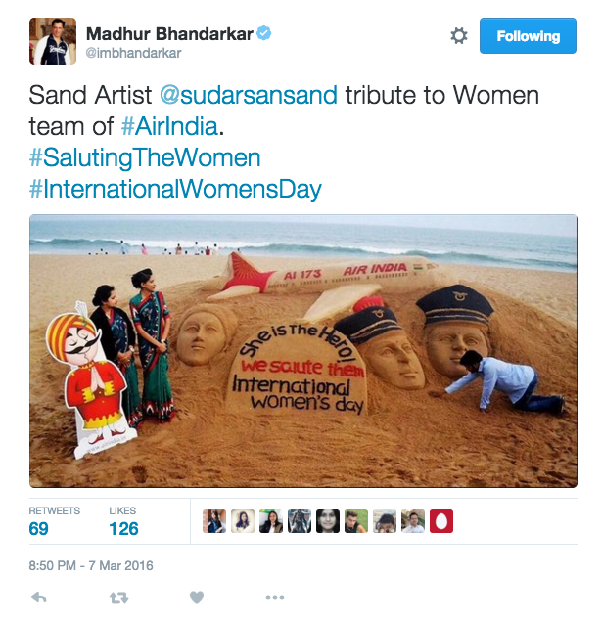Open the 8:50 PM - 7 Mar 2016 timestamp
Image resolution: width=602 pixels, height=619 pixels.
[91, 565]
